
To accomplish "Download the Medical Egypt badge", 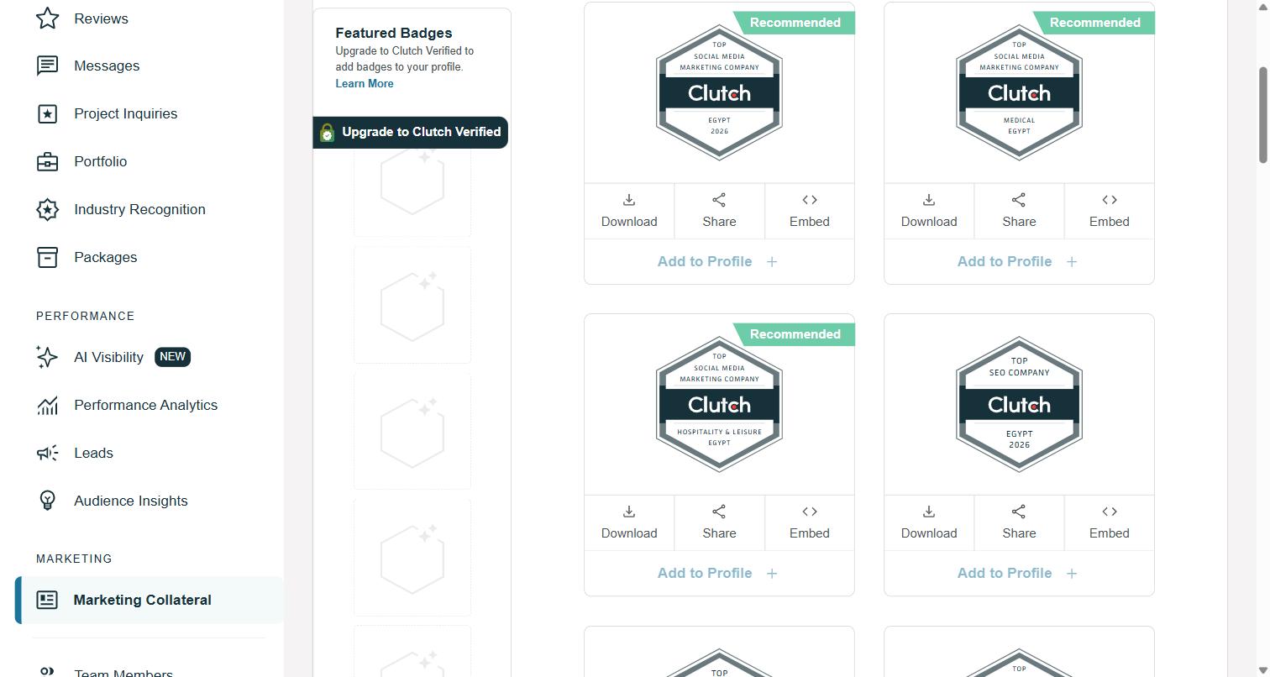I will pyautogui.click(x=929, y=211).
